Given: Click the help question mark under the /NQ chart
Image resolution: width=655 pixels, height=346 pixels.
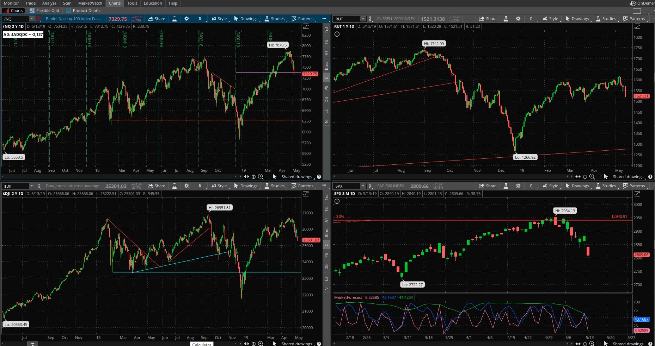Looking at the screenshot, I should [x=319, y=177].
